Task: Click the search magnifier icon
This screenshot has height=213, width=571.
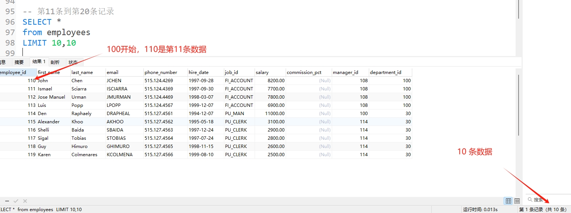Action: (530, 200)
